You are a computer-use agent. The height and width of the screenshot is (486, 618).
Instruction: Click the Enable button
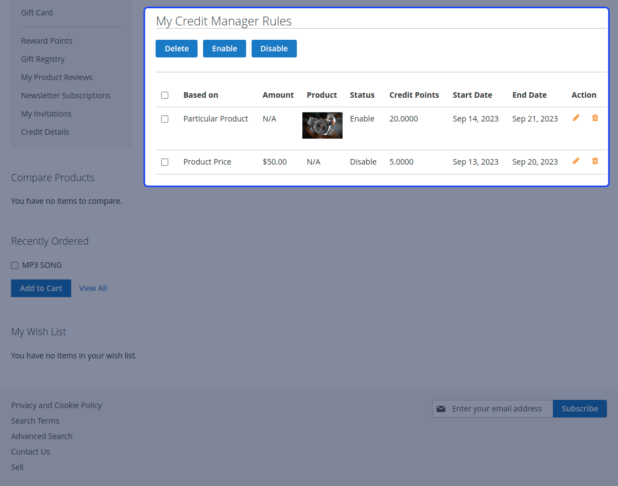click(x=225, y=49)
